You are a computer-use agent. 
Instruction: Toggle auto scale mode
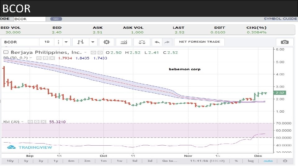point(268,161)
